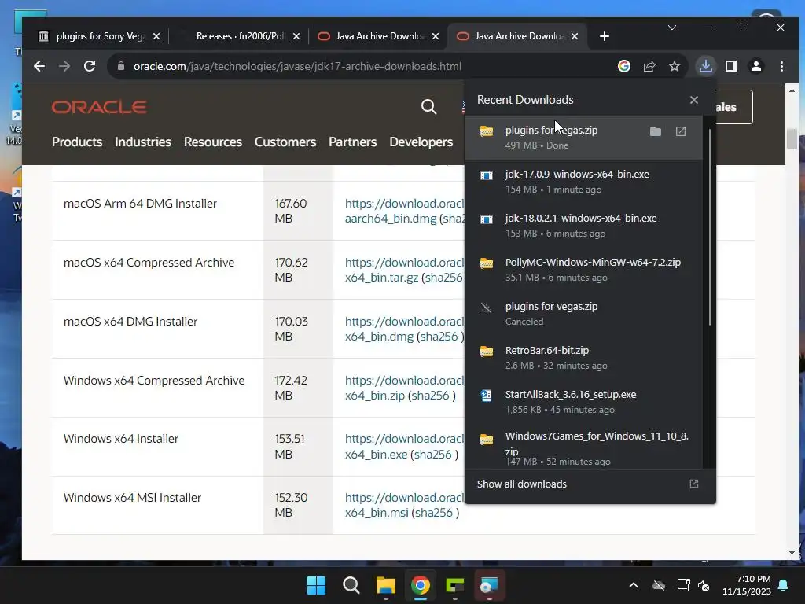Screen dimensions: 805x604
Task: Open the tab search chevron
Action: pos(672,28)
